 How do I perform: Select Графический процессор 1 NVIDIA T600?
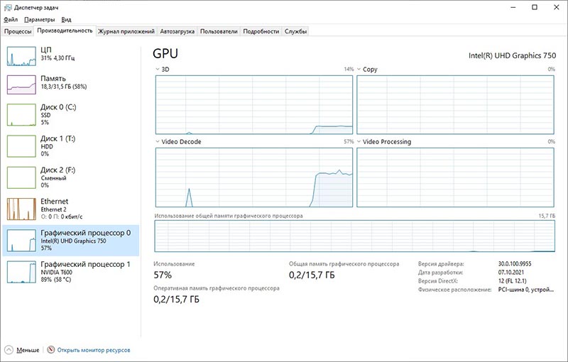point(71,271)
